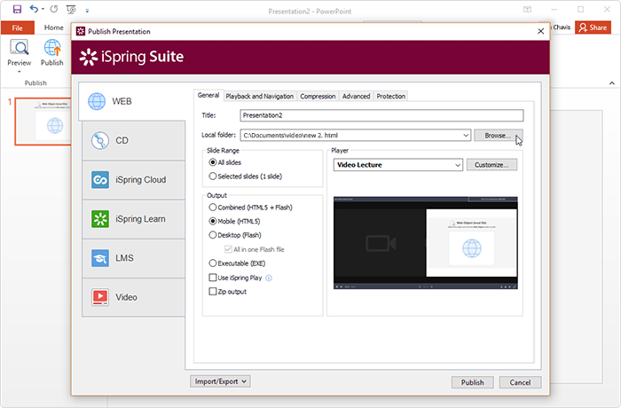The width and height of the screenshot is (621, 408).
Task: Select the All slides radio button
Action: coord(213,162)
